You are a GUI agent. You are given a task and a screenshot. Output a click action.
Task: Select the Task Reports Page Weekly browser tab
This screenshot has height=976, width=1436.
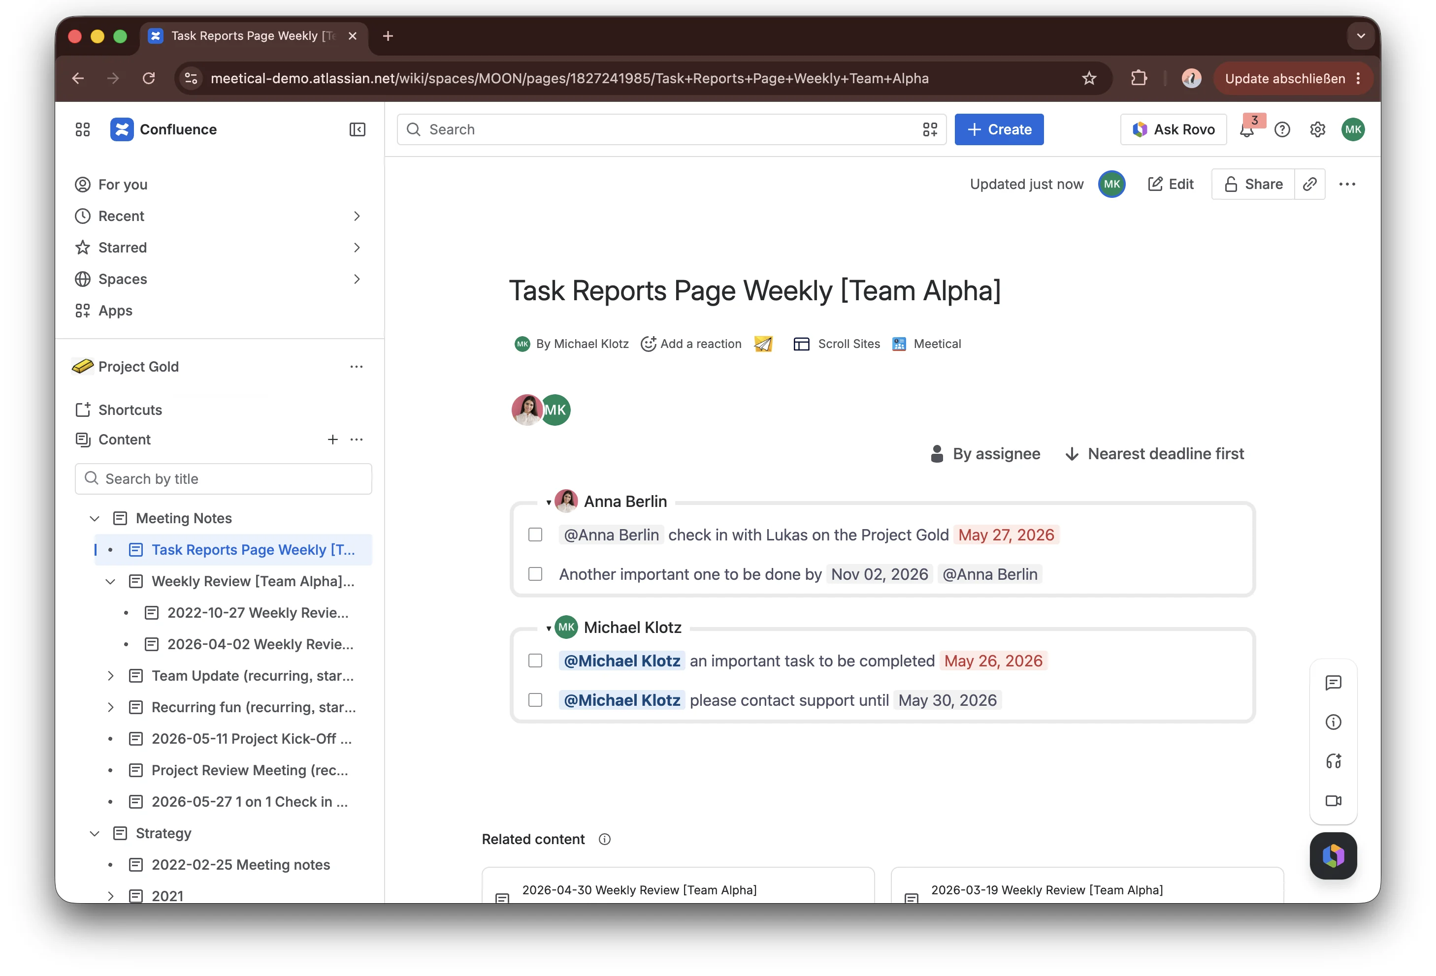(x=253, y=36)
